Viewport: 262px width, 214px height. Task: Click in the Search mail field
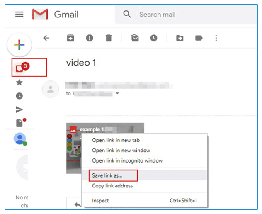[187, 15]
